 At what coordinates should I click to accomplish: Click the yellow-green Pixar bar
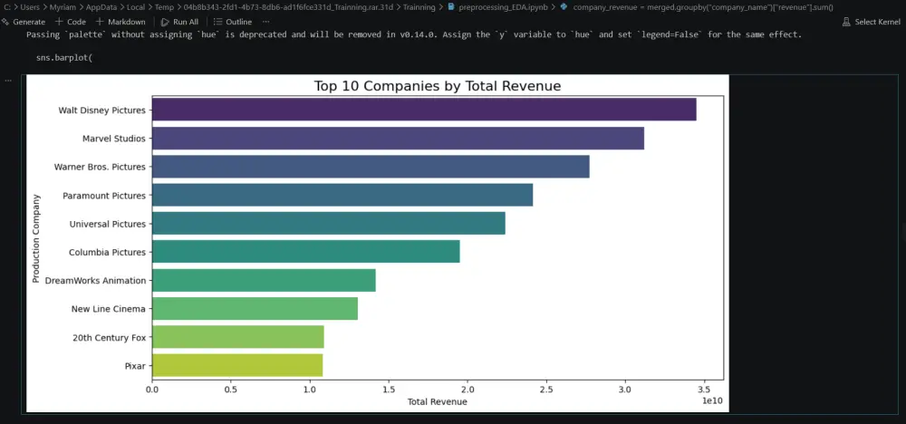coord(237,366)
